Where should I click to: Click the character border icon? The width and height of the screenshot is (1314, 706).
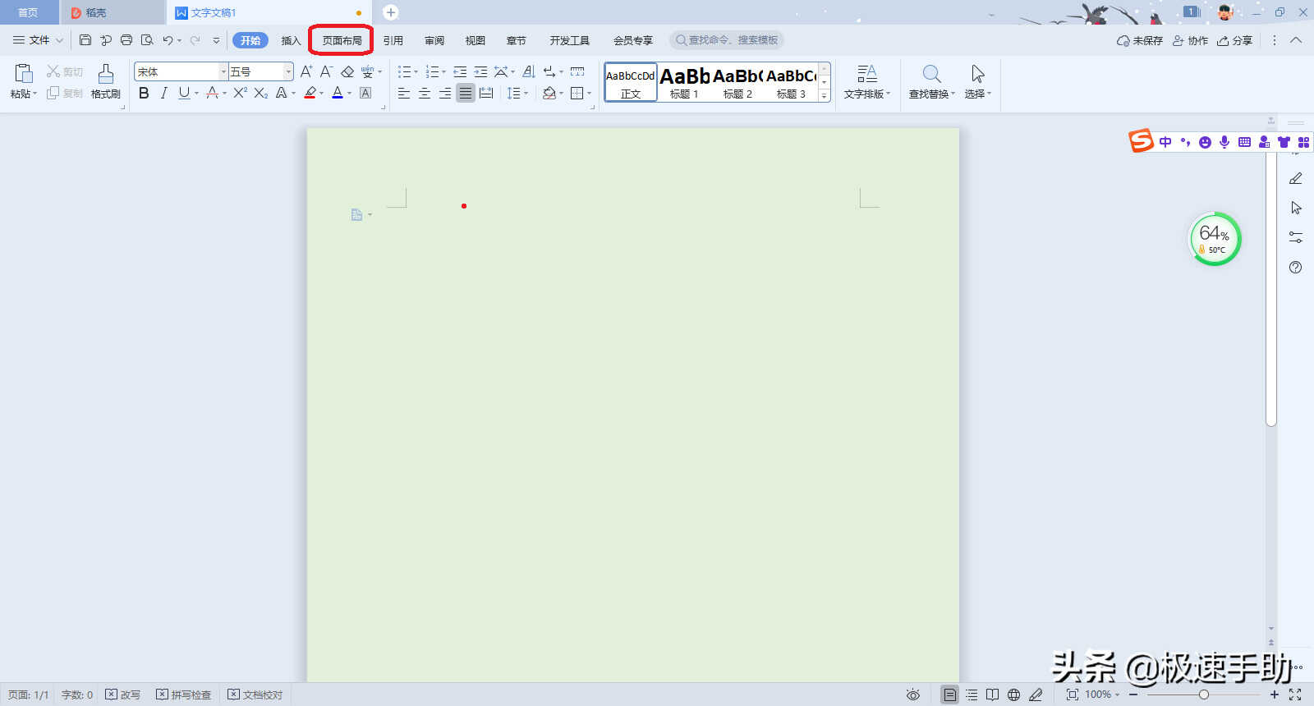click(365, 93)
